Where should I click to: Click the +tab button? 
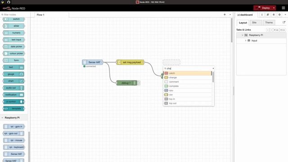(x=276, y=30)
